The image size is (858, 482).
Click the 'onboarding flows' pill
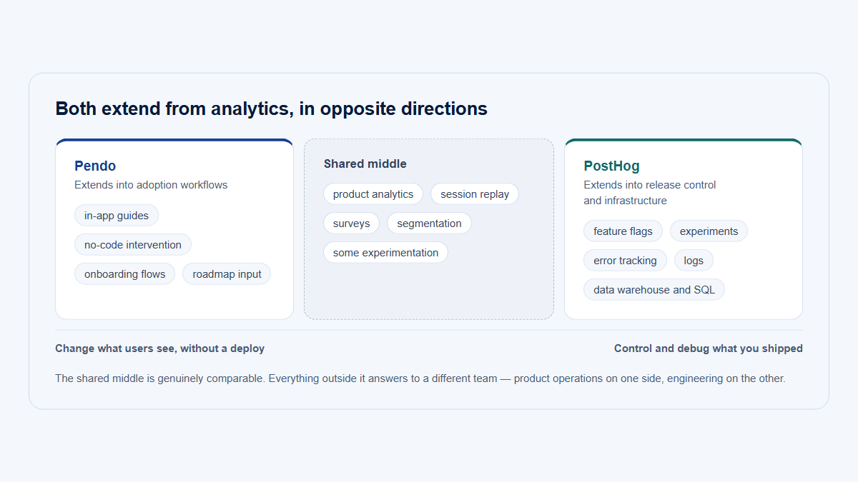[x=124, y=273]
